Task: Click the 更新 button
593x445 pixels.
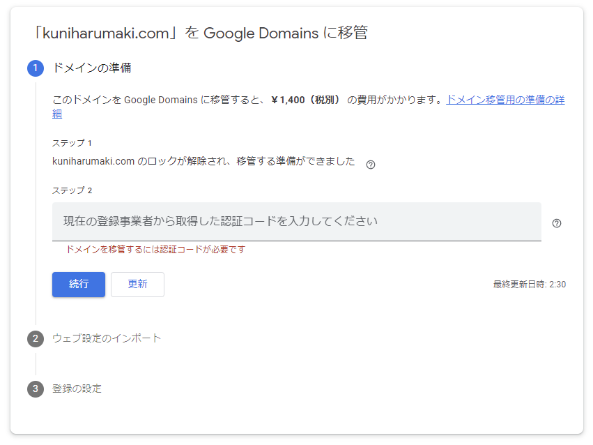Action: tap(137, 284)
